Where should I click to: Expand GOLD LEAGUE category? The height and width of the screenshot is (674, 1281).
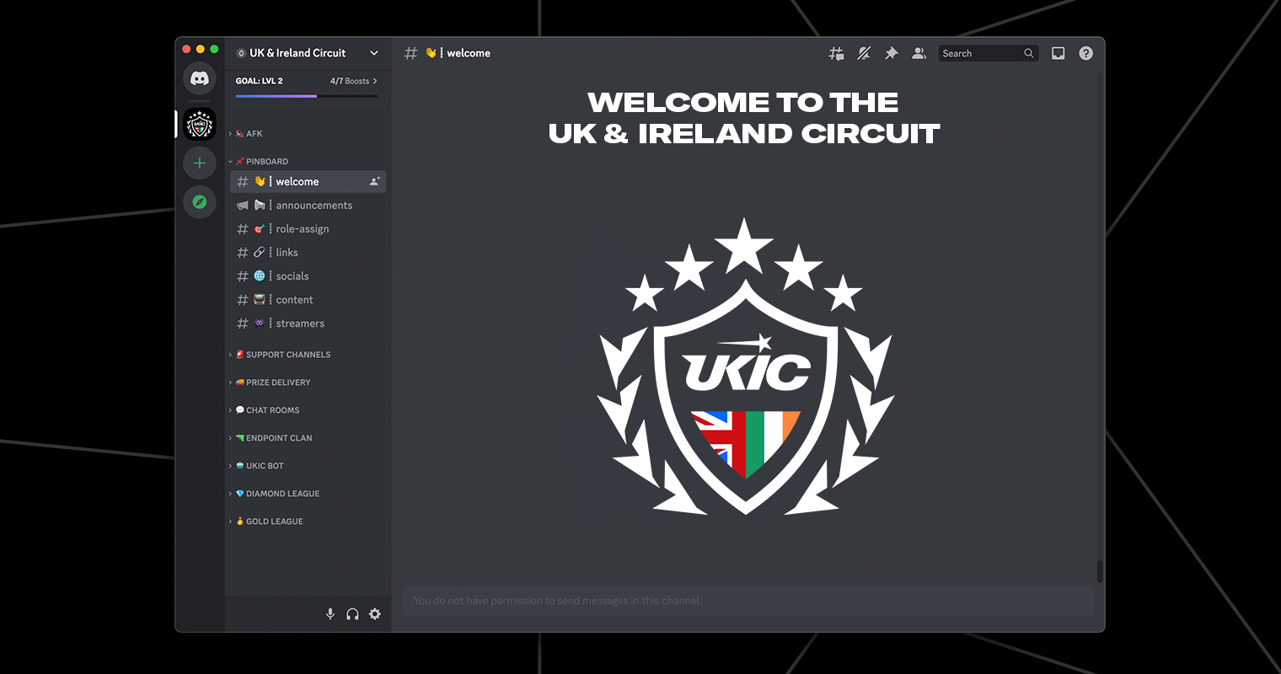coord(266,522)
